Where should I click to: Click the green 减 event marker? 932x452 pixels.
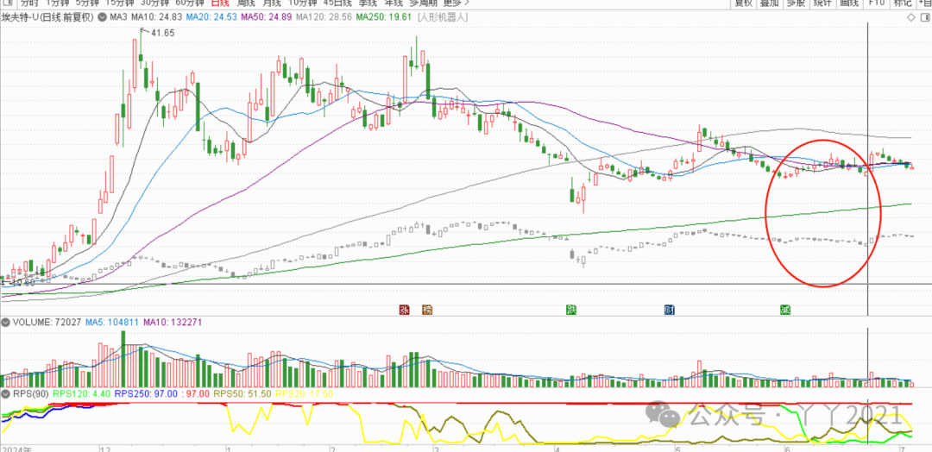(785, 310)
